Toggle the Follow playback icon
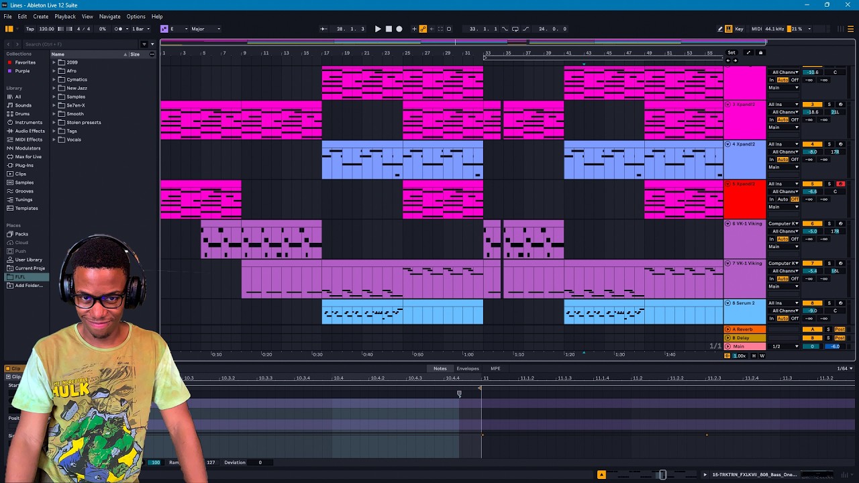859x483 pixels. point(323,29)
